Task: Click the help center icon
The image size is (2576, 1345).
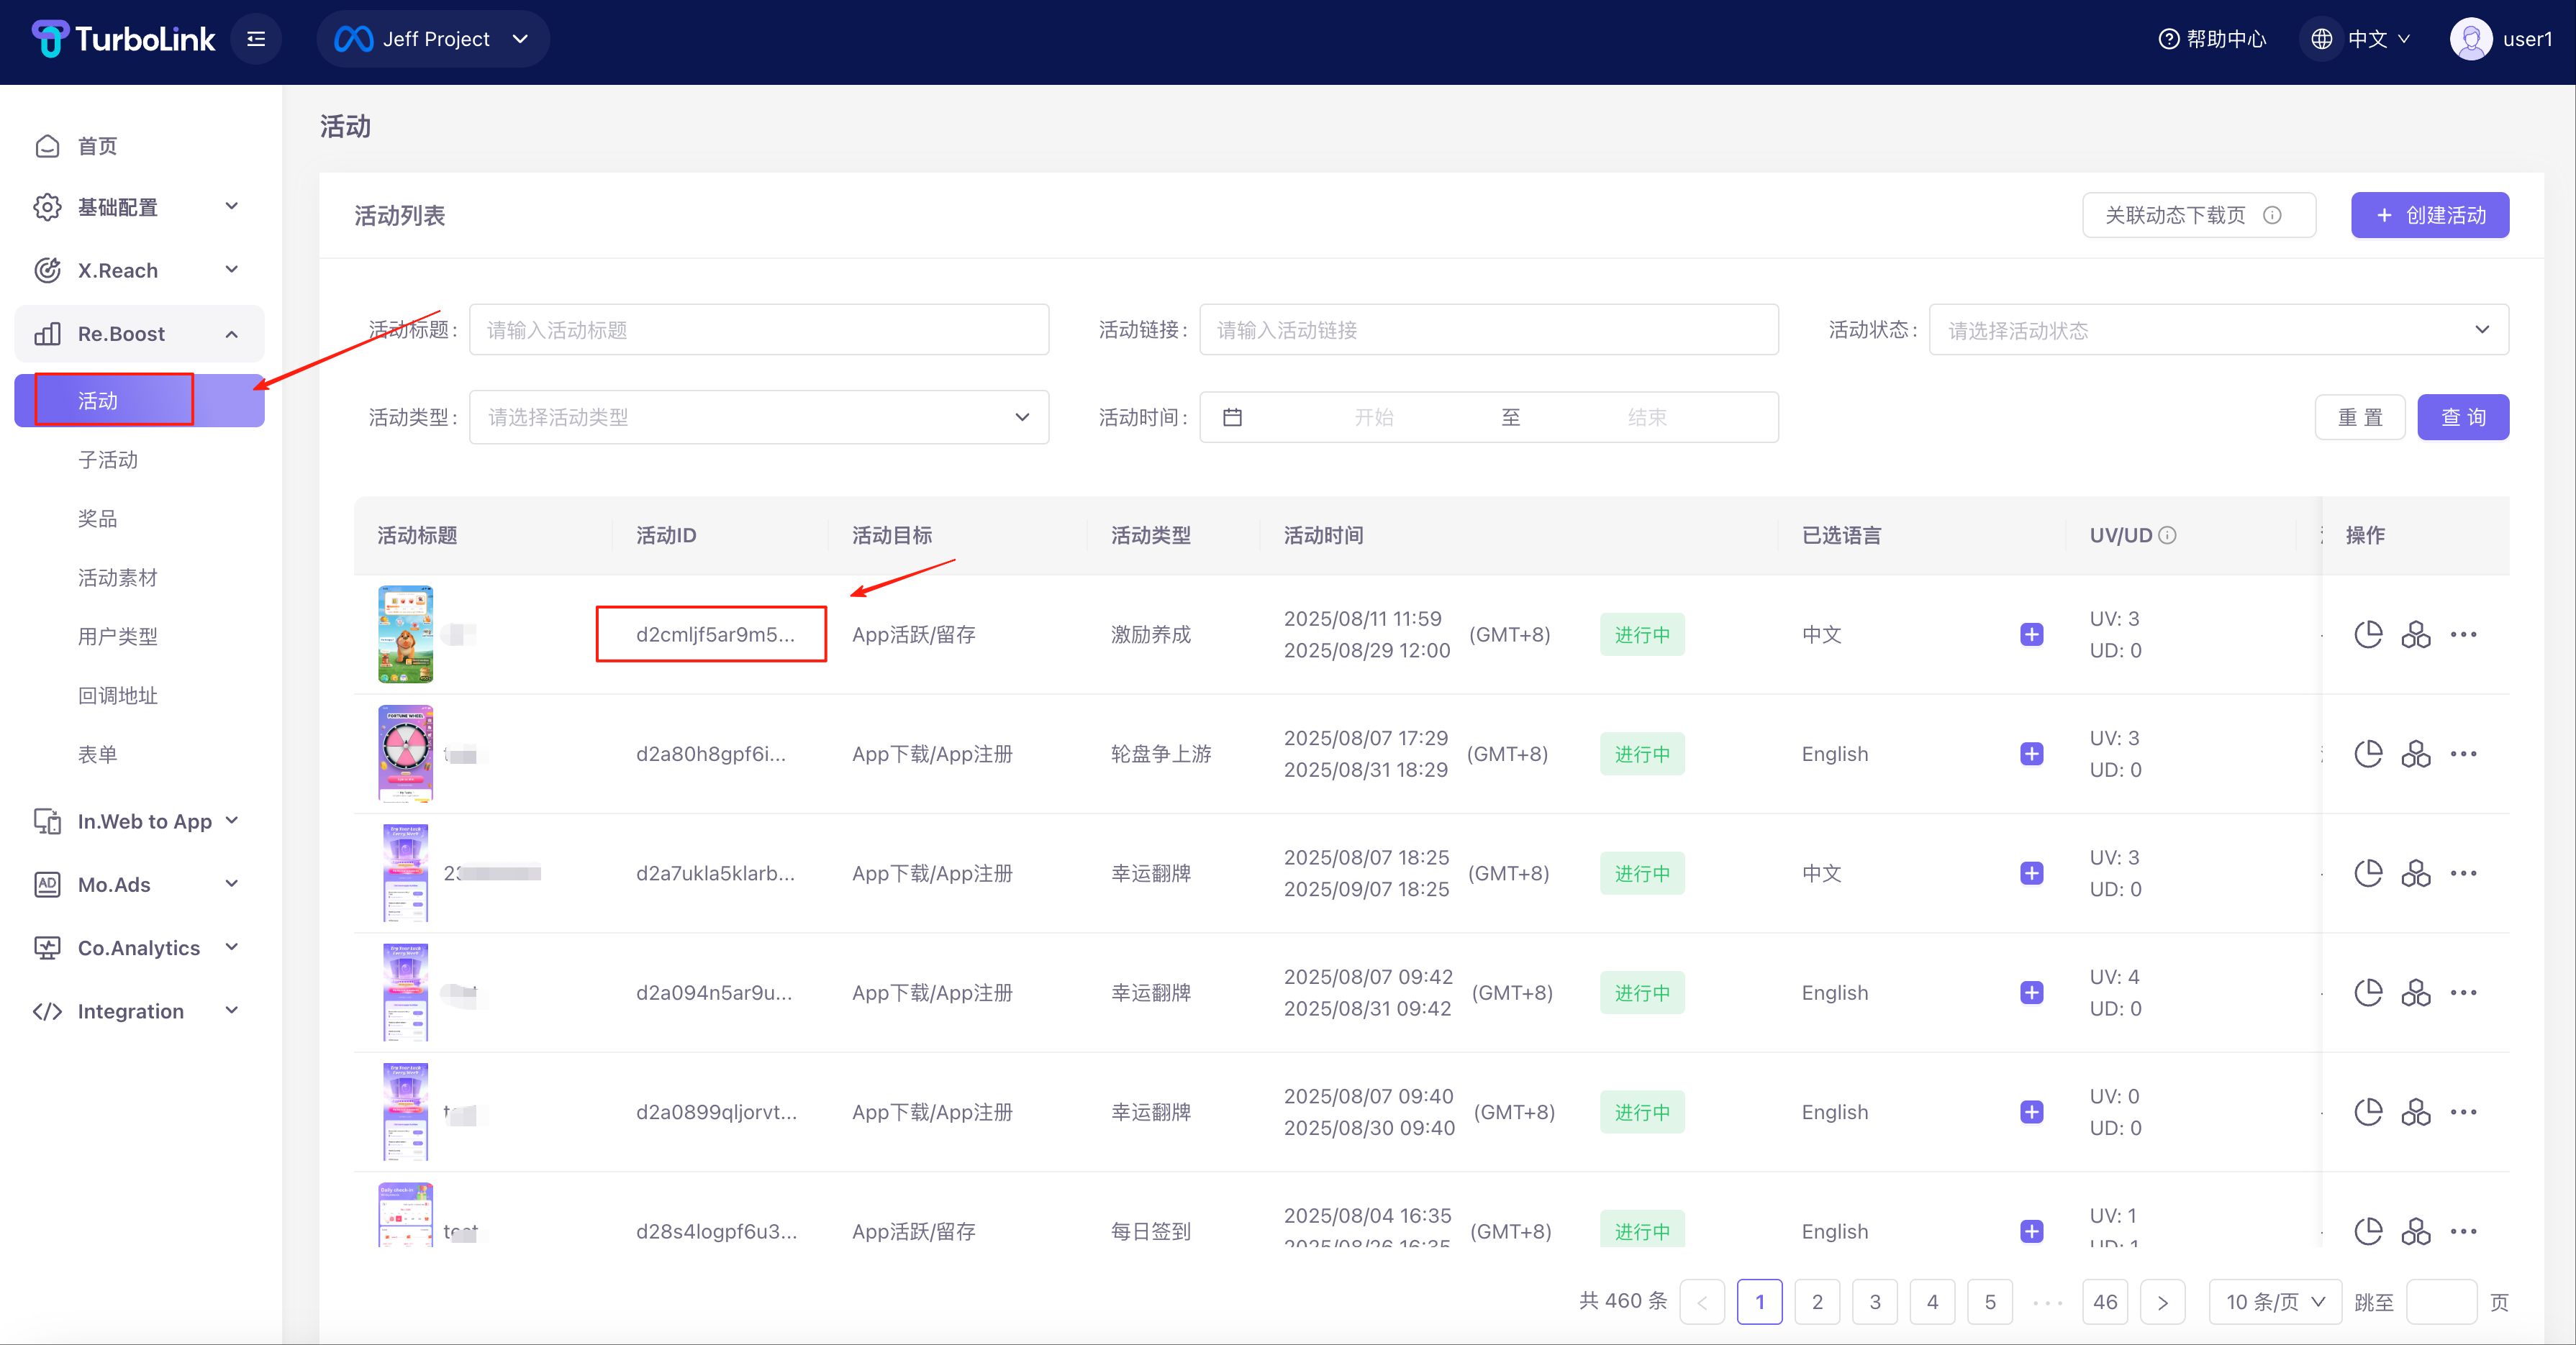Action: [x=2168, y=39]
